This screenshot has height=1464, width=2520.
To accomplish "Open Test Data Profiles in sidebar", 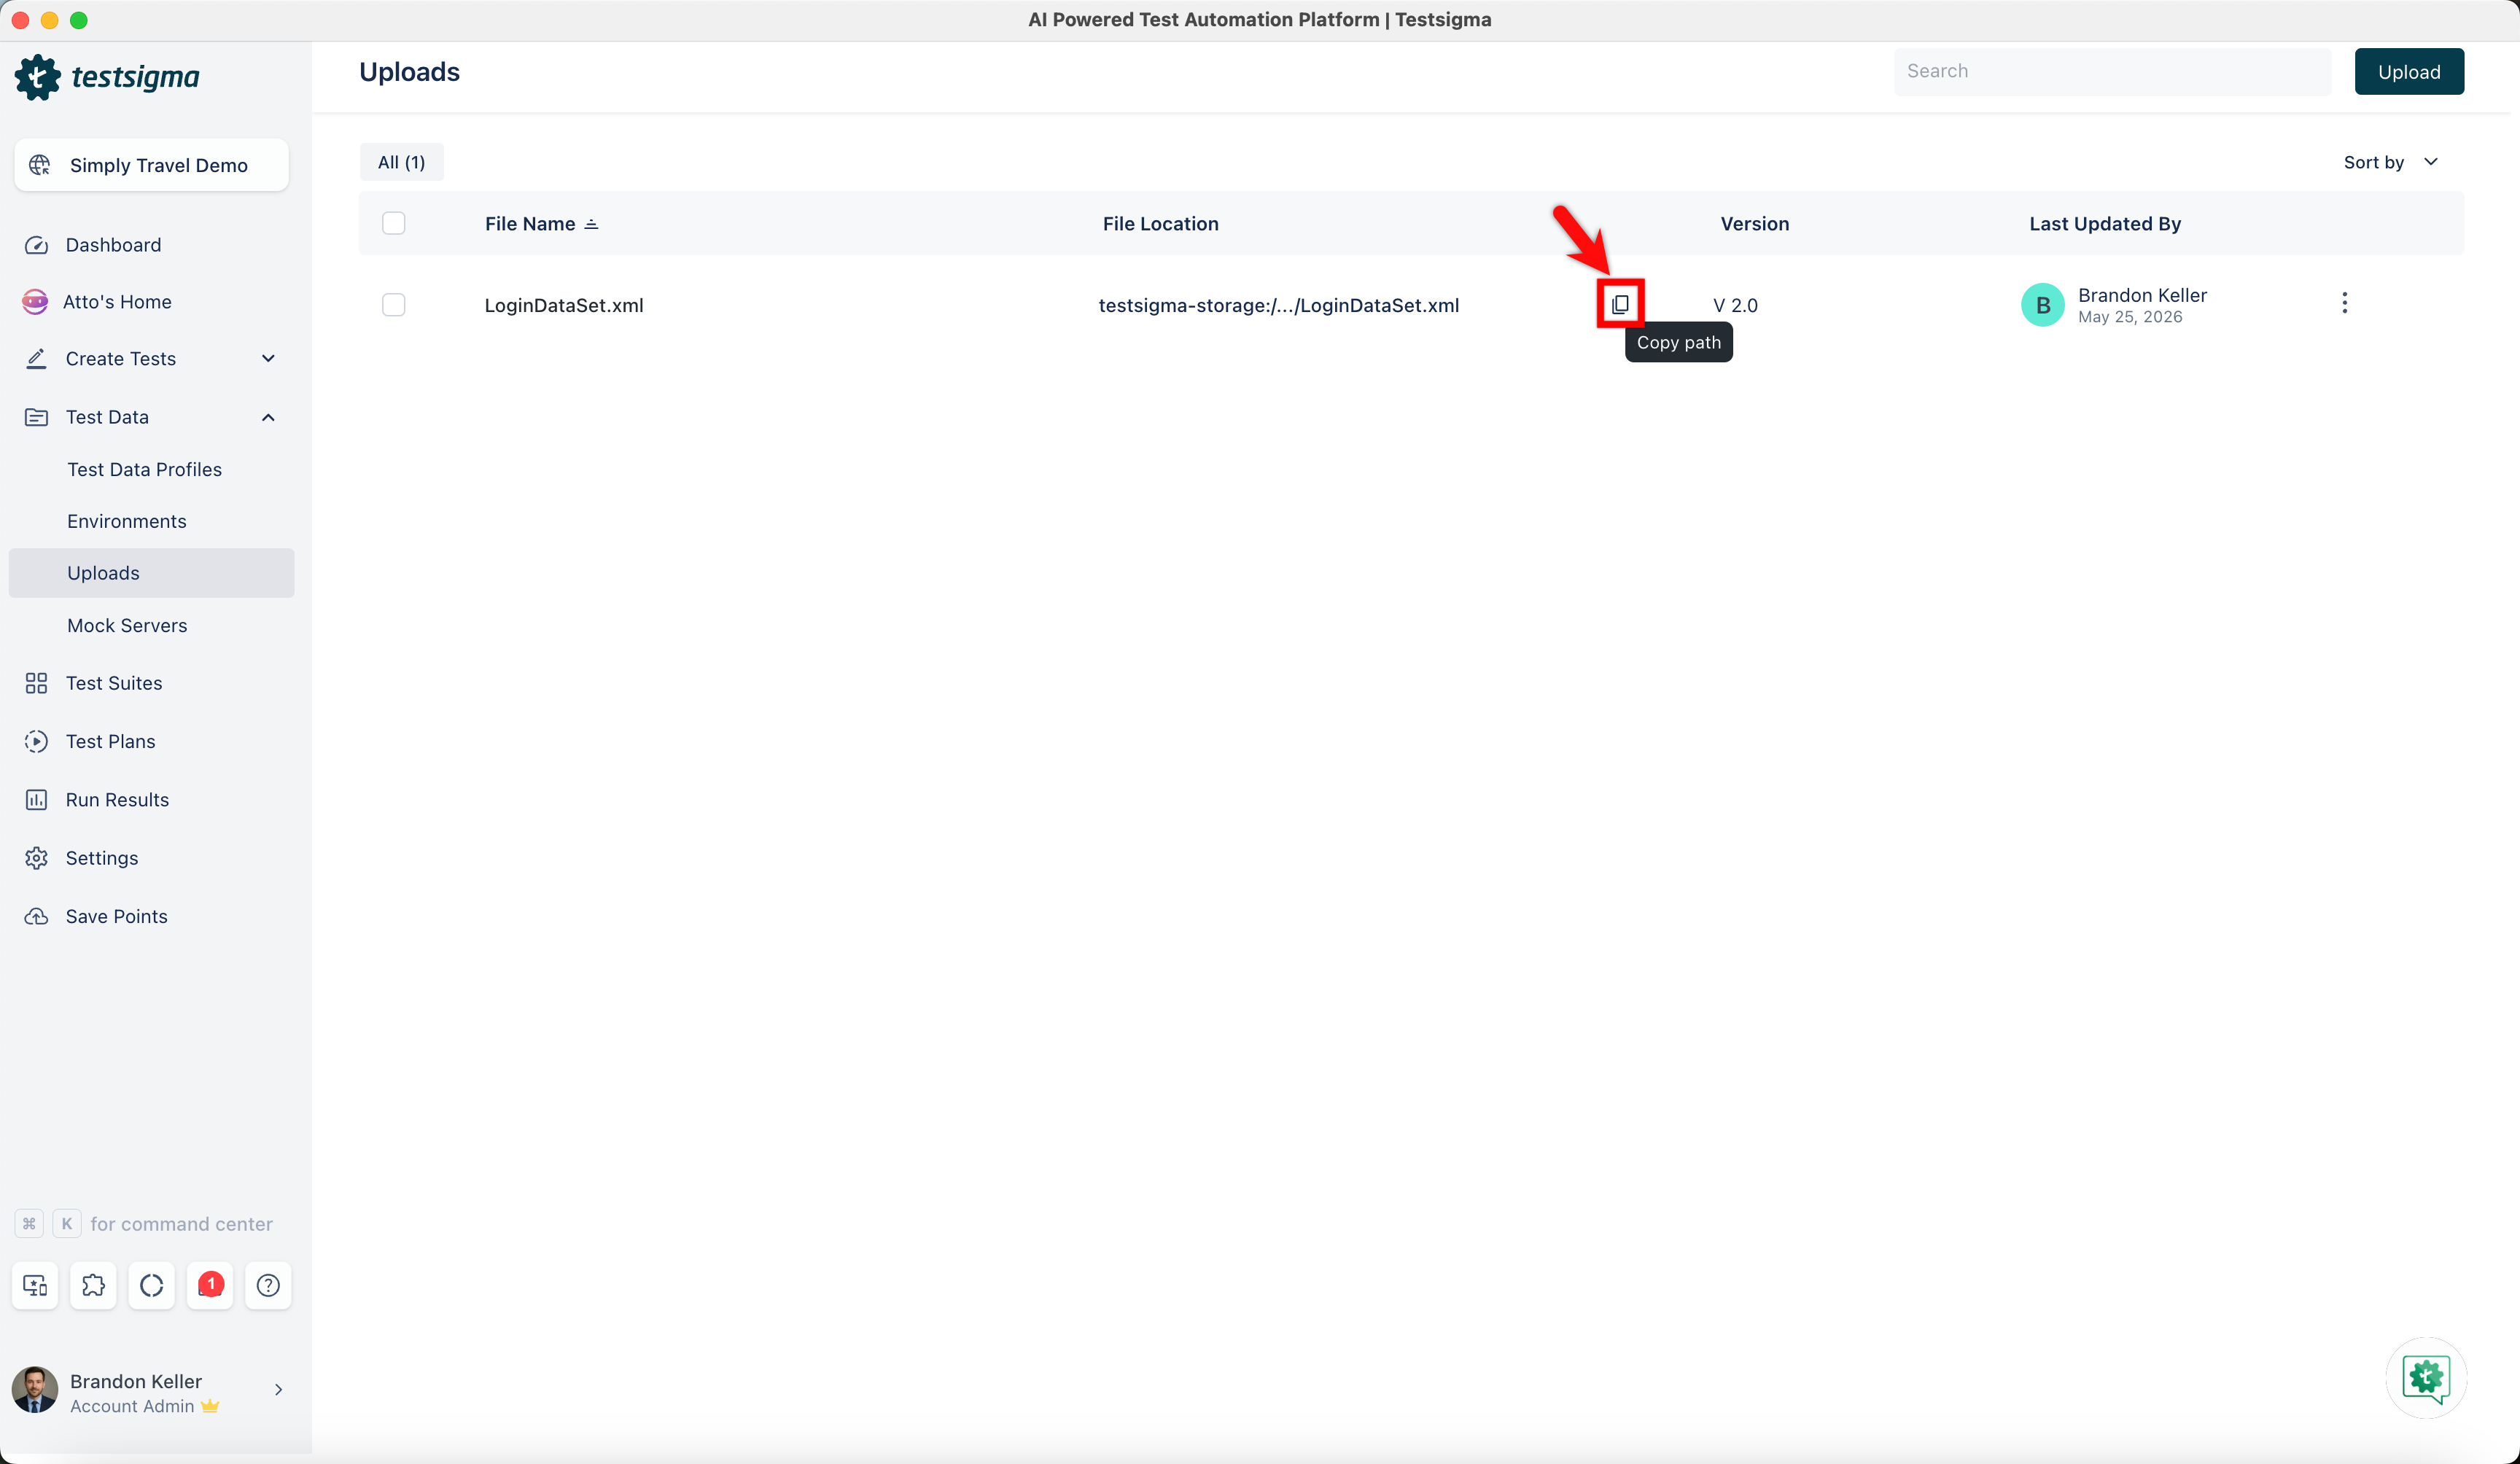I will pos(145,469).
